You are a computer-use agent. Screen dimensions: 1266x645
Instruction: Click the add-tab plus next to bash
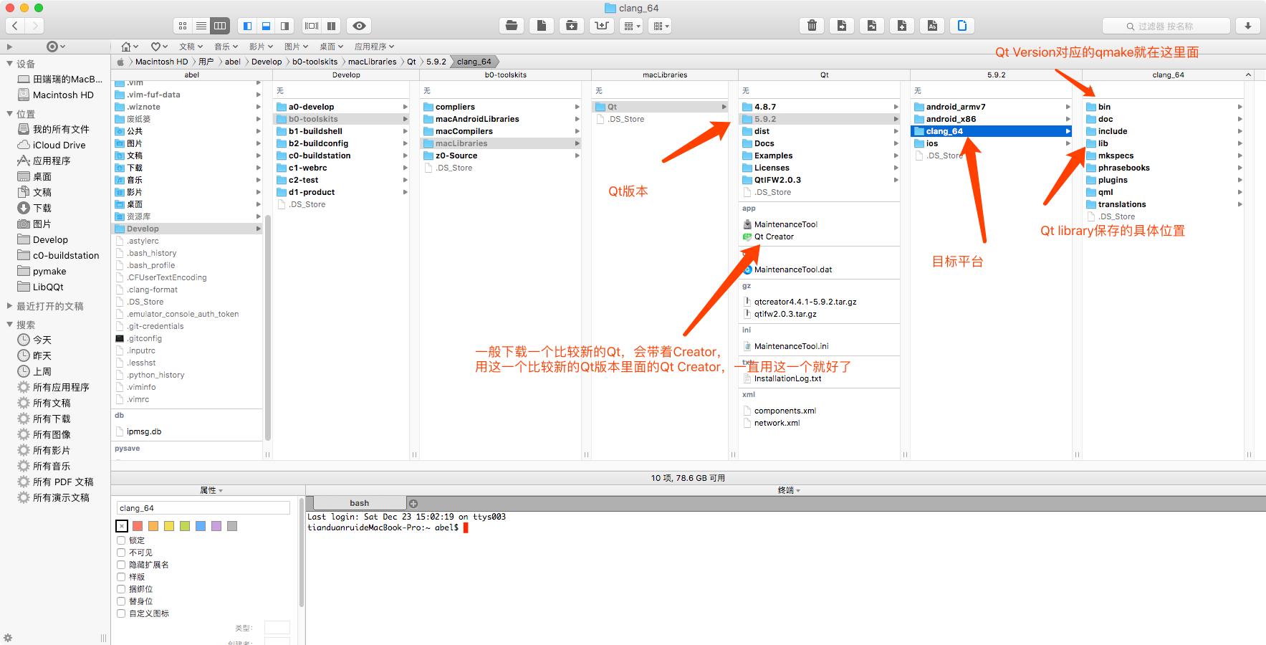point(413,504)
